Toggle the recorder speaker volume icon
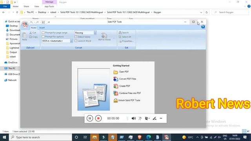 coord(133,118)
